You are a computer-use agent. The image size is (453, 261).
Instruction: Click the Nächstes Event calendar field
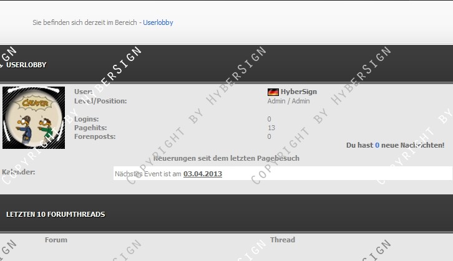pos(282,174)
